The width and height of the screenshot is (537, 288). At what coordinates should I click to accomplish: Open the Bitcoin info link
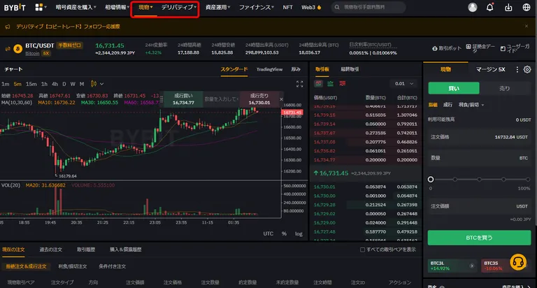(x=32, y=53)
